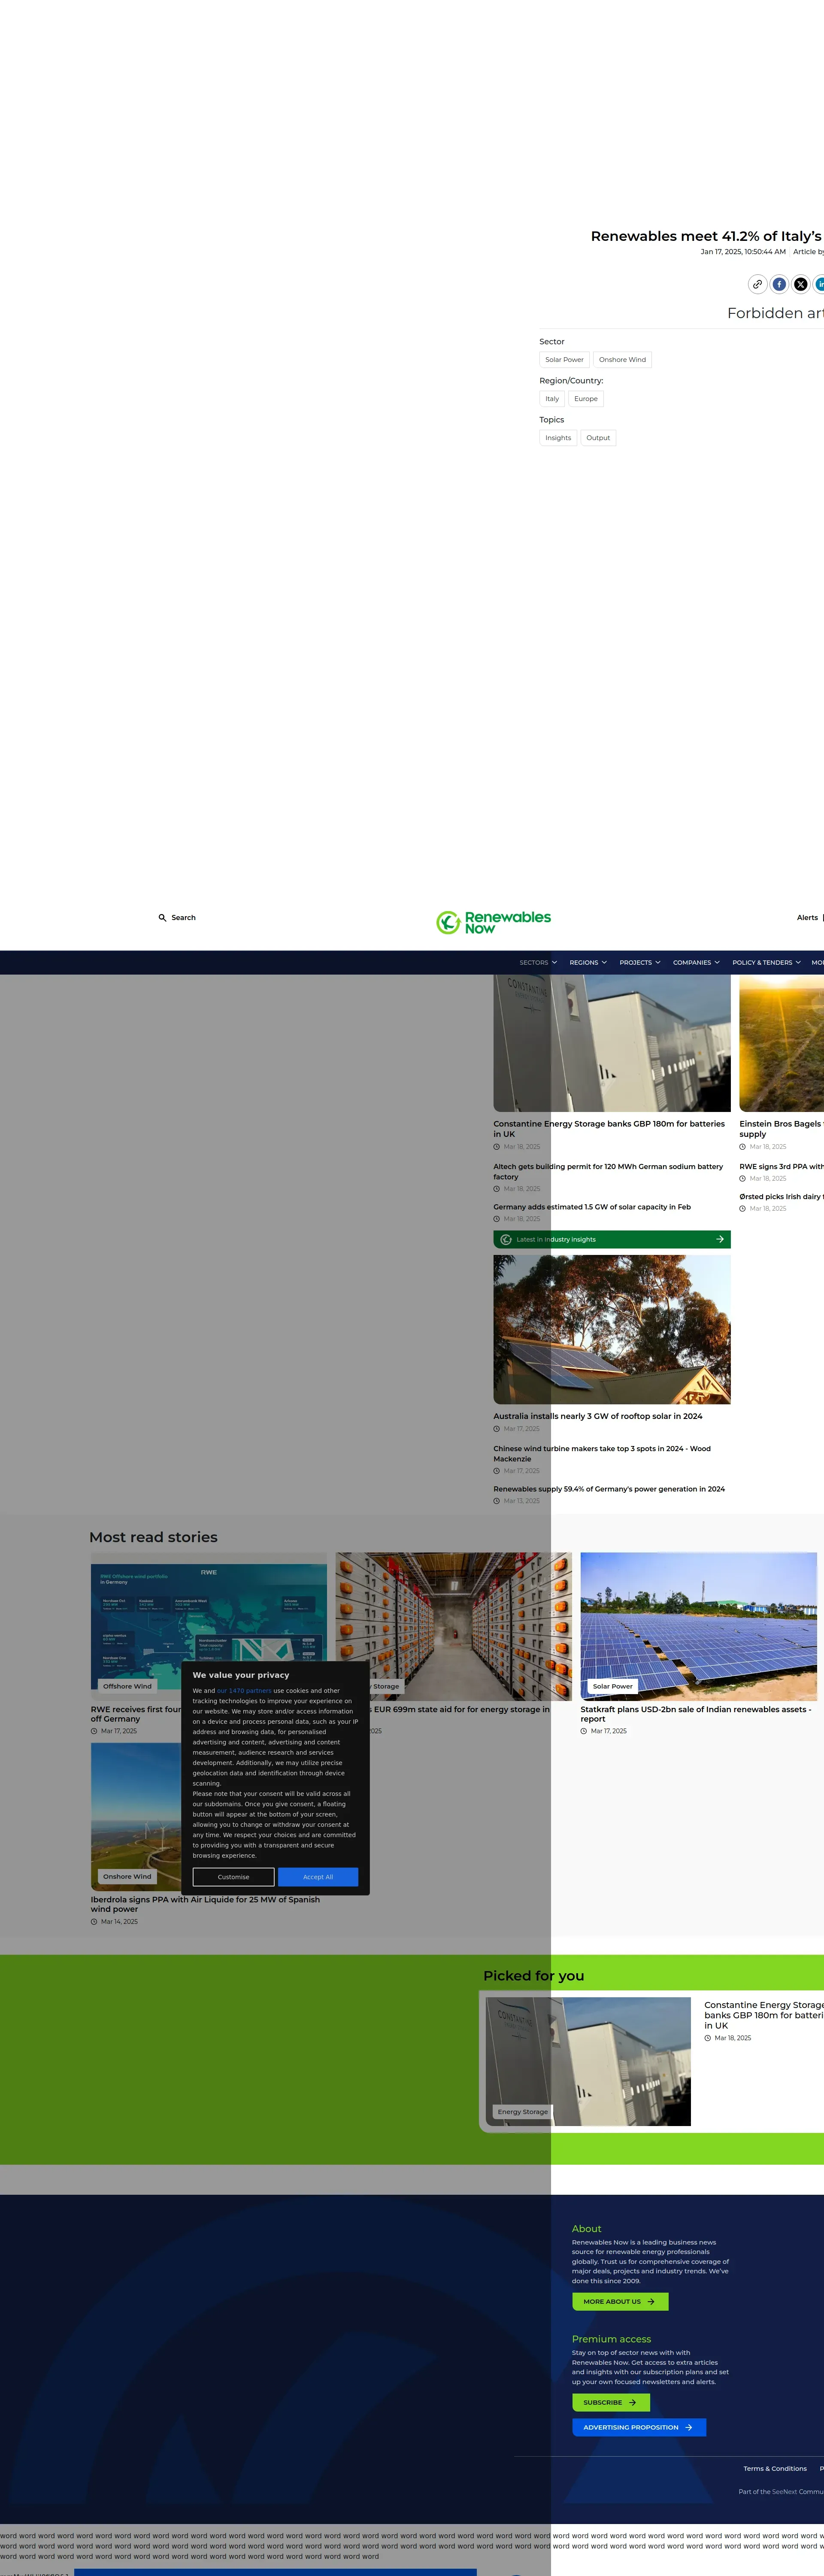Expand the Projects menu

640,962
